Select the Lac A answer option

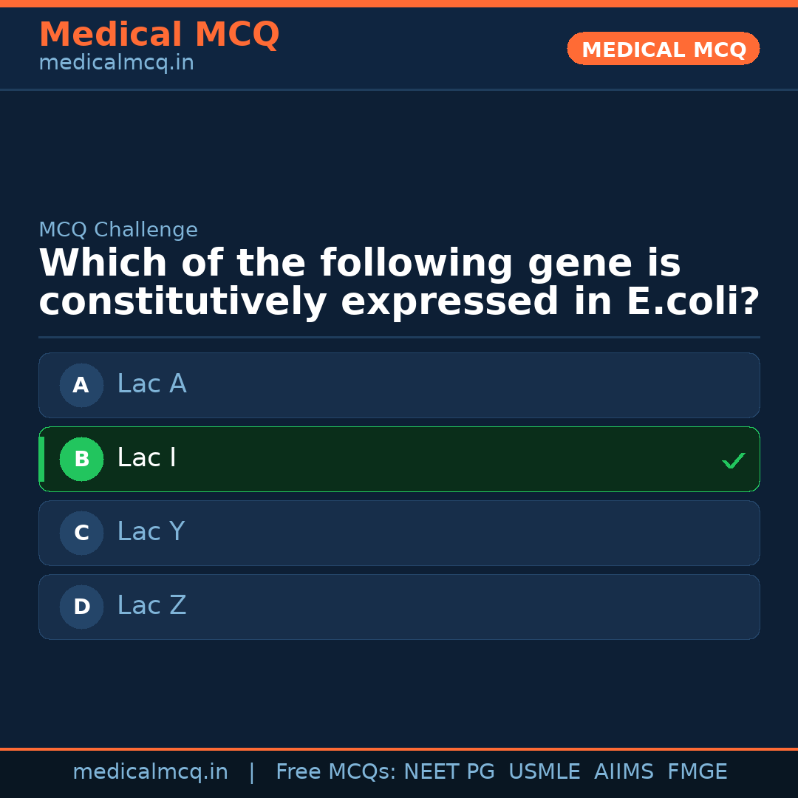point(399,385)
